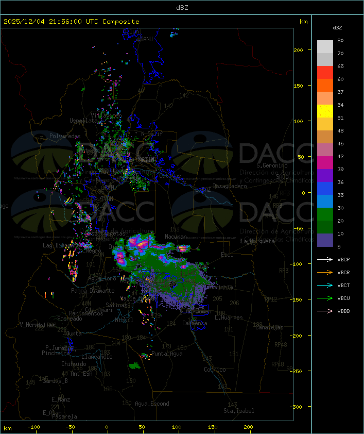The image size is (364, 434).
Task: Click the Llancanelo map label
Action: click(97, 357)
